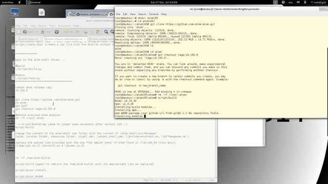Click the Activities button in the top bar
Image resolution: width=328 pixels, height=184 pixels.
[x=8, y=2]
